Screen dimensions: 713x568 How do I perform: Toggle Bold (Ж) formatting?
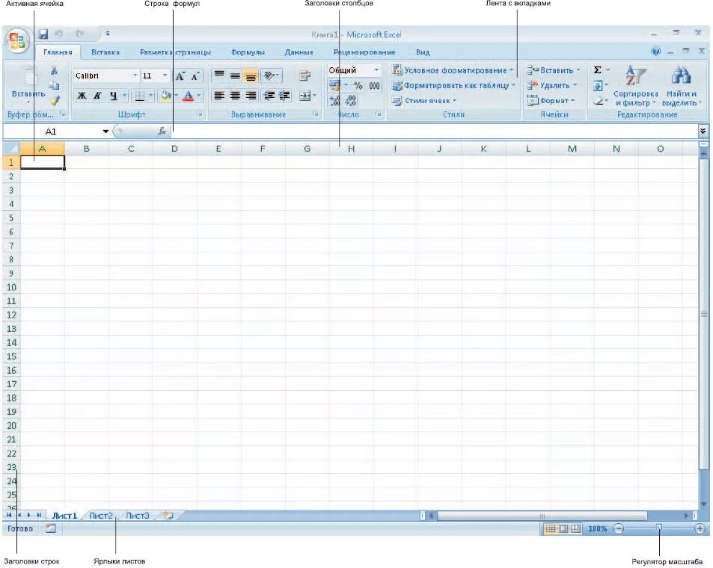[x=82, y=96]
